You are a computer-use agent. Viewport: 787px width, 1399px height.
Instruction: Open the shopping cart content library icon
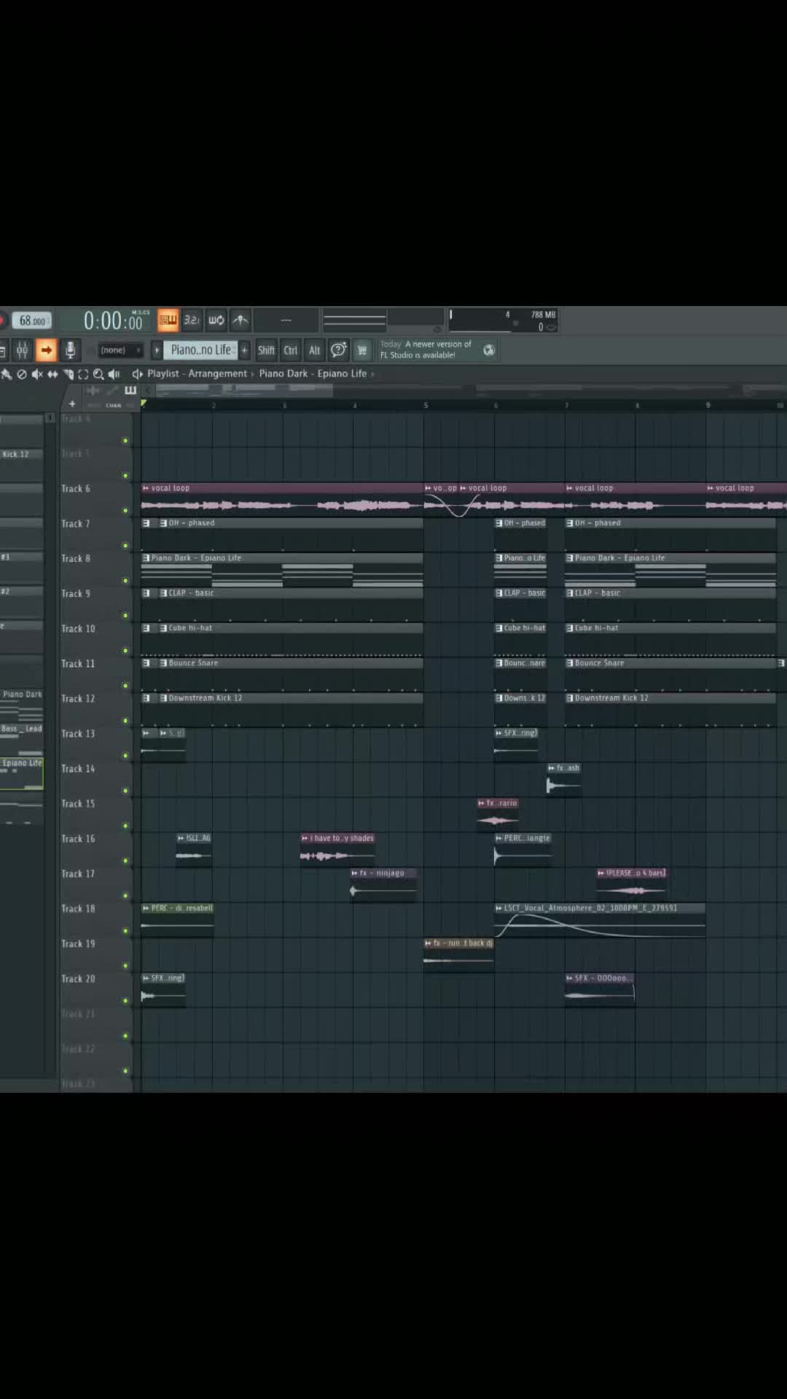[362, 350]
